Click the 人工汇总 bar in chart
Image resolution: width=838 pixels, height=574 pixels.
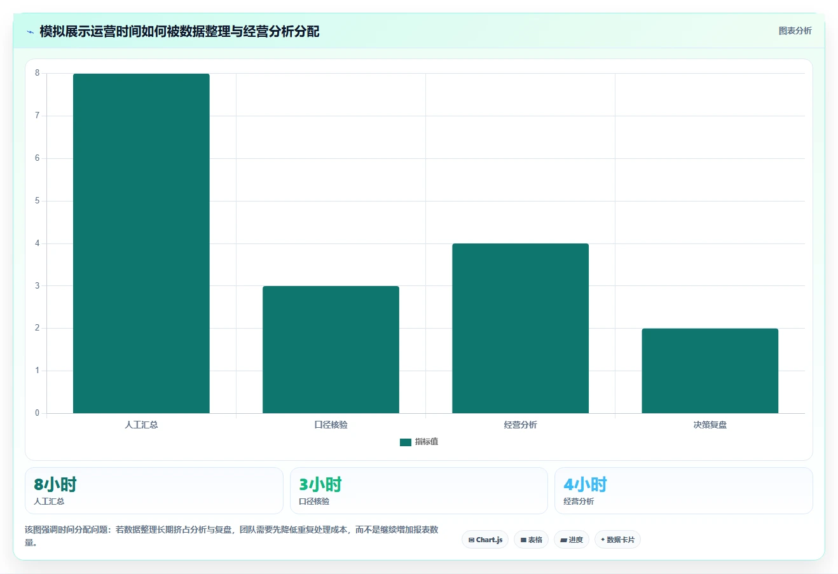tap(141, 243)
